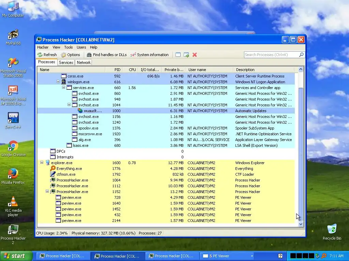The image size is (349, 261).
Task: Launch Mozilla Firefox desktop icon
Action: coord(13,176)
